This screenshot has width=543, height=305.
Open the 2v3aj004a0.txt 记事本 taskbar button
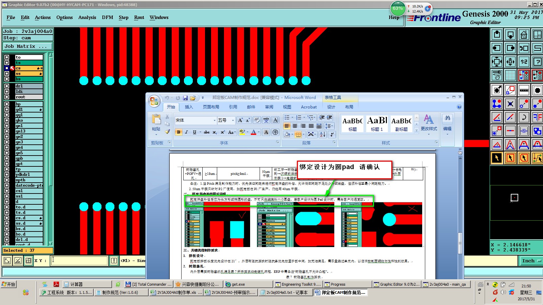coord(285,292)
